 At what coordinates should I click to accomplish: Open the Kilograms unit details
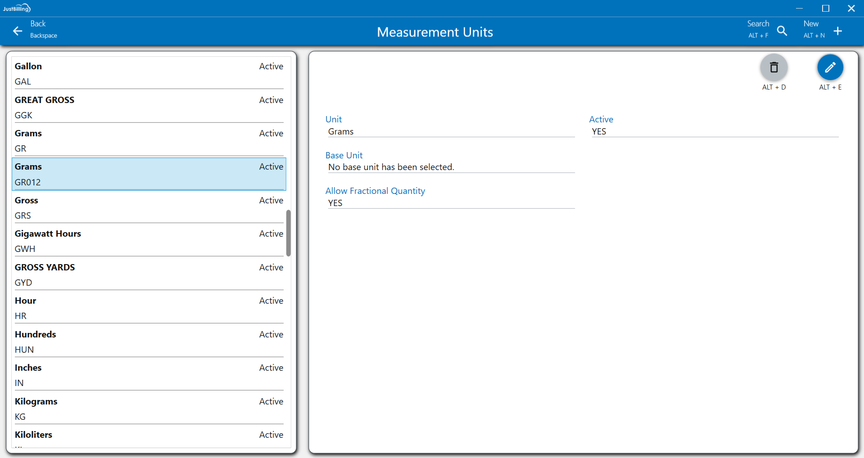click(149, 409)
